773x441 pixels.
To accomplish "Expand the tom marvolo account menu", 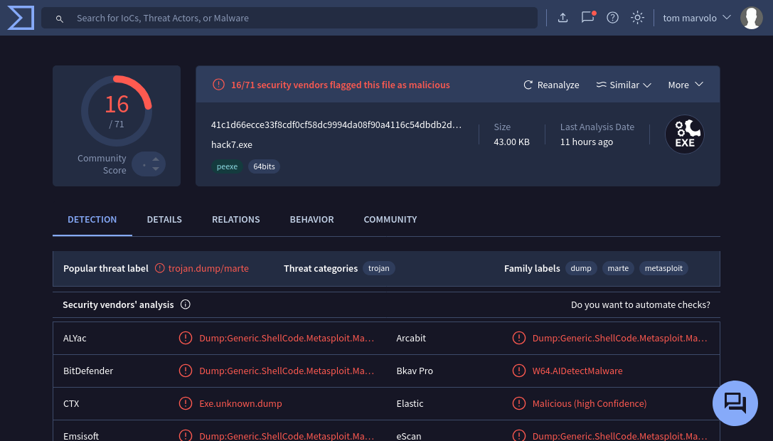I will [x=697, y=18].
